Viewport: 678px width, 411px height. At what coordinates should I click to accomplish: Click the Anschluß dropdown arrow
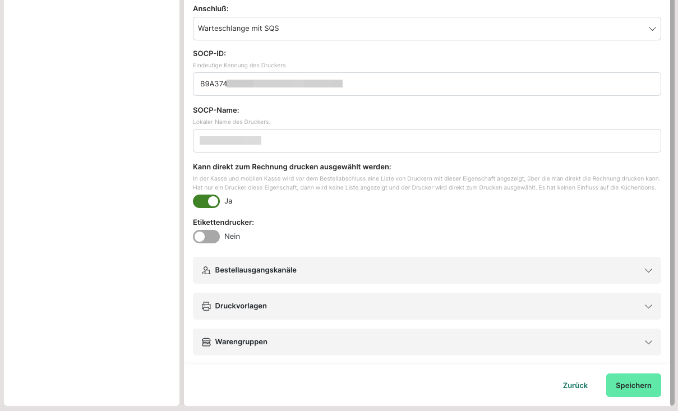(x=652, y=29)
